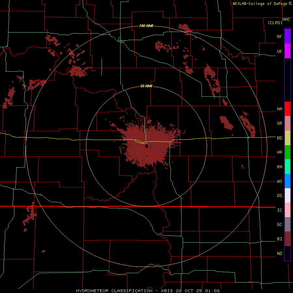Click the RA light green legend swatch
This screenshot has height=293, width=293.
pos(287,167)
